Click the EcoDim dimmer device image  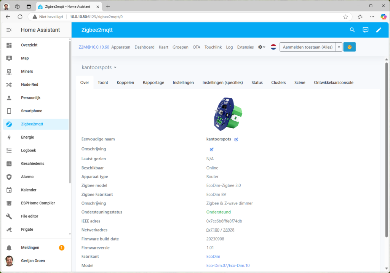pos(228,114)
